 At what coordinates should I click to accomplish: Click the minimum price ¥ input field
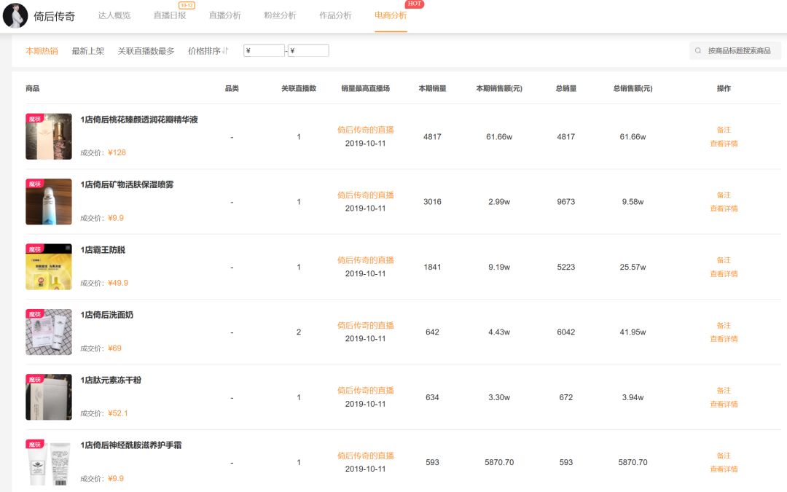[x=264, y=50]
